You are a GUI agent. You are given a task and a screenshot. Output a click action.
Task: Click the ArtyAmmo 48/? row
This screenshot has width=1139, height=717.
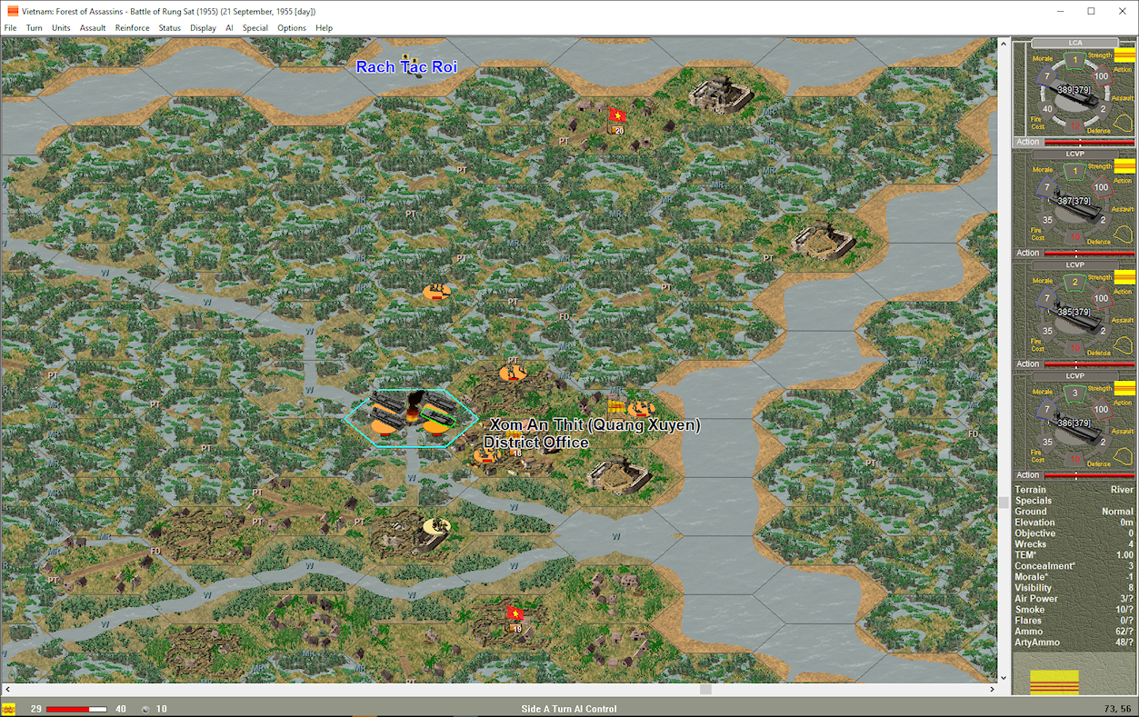[x=1074, y=642]
